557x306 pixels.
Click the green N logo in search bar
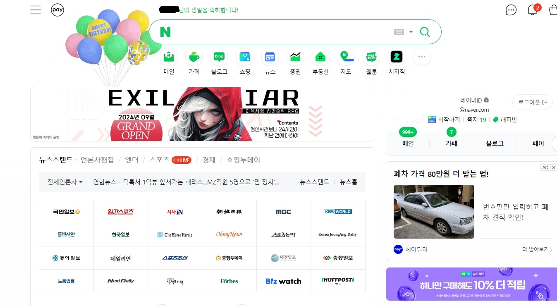click(165, 32)
